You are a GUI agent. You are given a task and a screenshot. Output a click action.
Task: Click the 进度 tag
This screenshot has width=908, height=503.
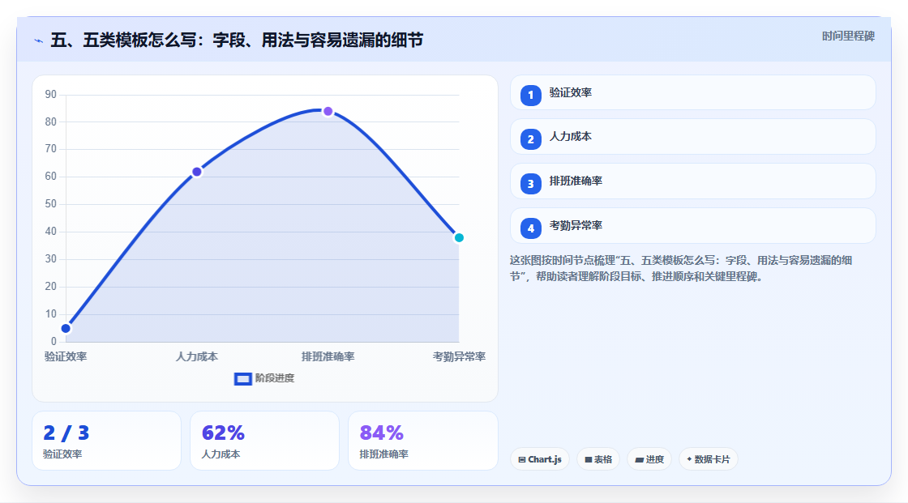pyautogui.click(x=649, y=459)
